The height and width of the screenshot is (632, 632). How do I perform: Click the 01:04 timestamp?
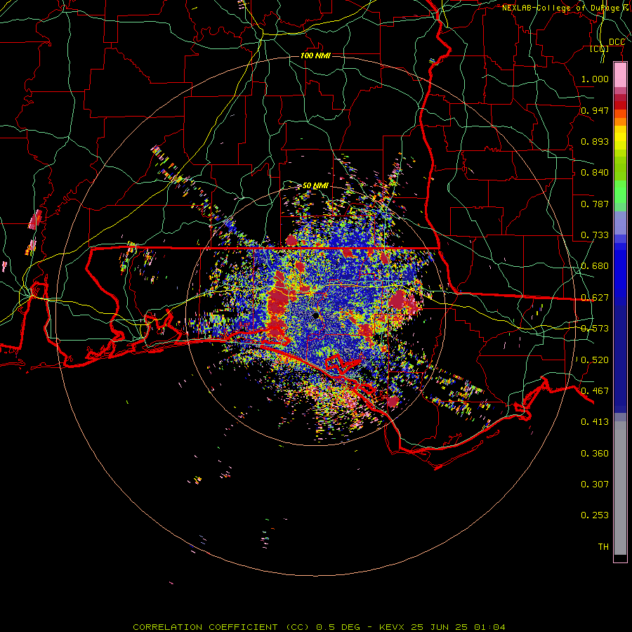[x=489, y=627]
